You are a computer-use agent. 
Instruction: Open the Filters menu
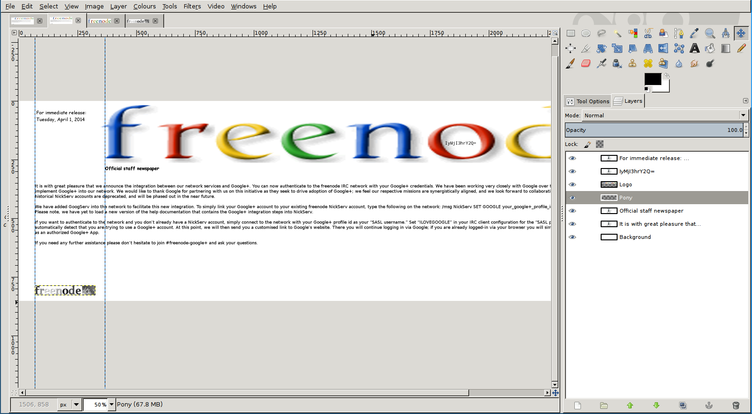coord(192,6)
